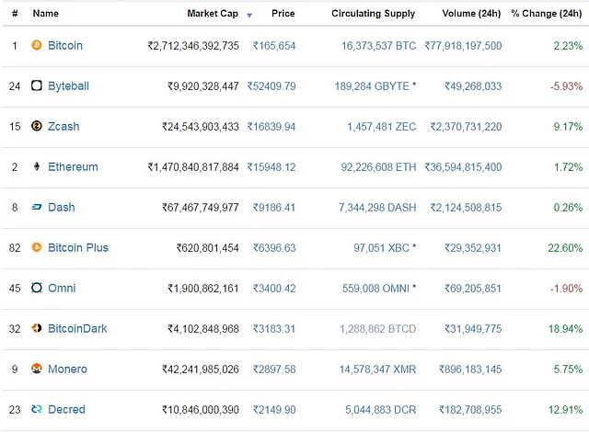This screenshot has width=589, height=432.
Task: Click the Zcash logo icon
Action: click(37, 126)
